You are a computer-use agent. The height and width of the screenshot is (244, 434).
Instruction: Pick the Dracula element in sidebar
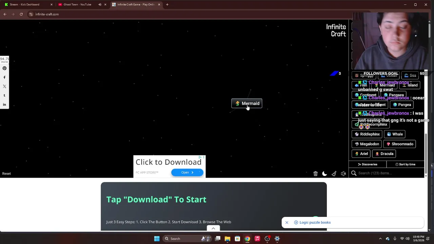click(x=384, y=154)
